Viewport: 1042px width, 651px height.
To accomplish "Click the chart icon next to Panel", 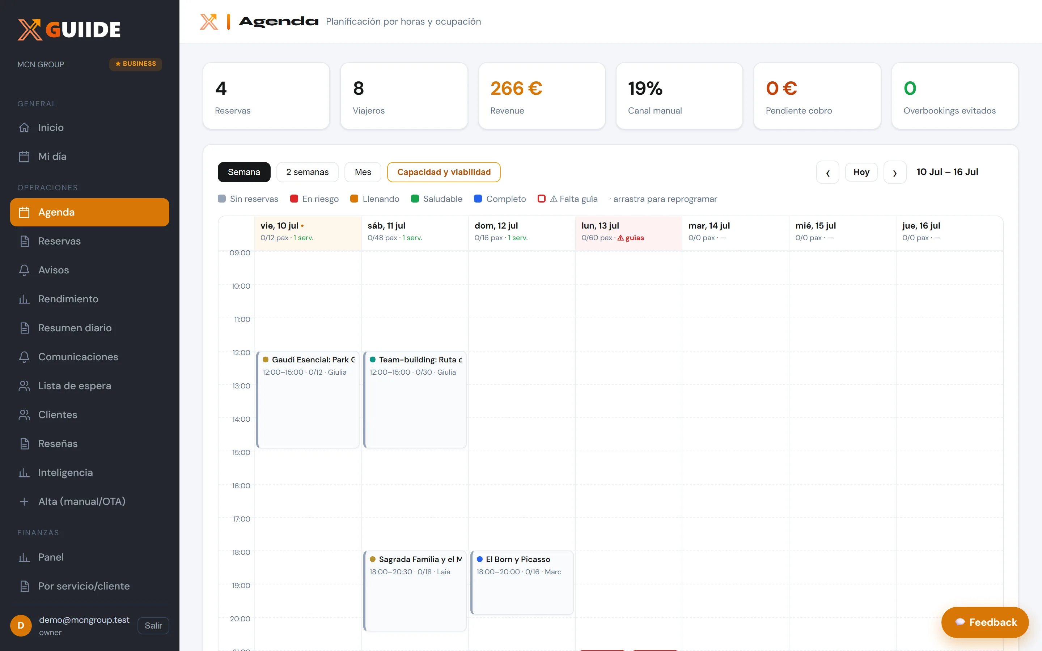I will pos(24,557).
